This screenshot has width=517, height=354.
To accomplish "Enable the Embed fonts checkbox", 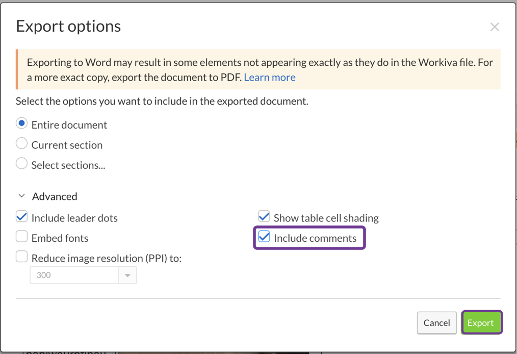I will [x=21, y=237].
